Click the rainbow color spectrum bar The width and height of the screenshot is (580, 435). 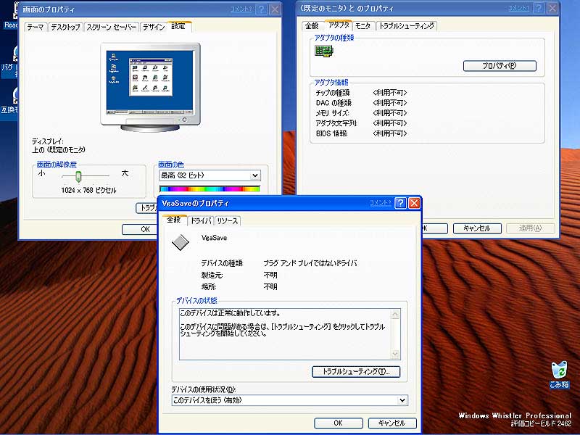[210, 188]
